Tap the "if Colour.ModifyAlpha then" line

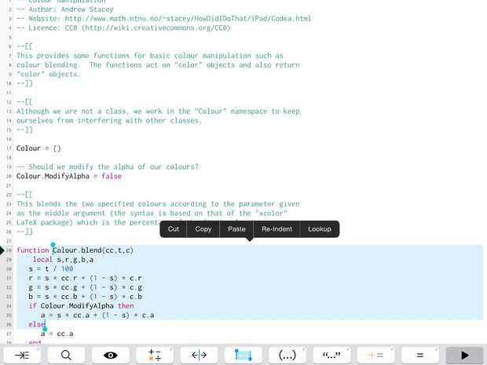pyautogui.click(x=82, y=306)
